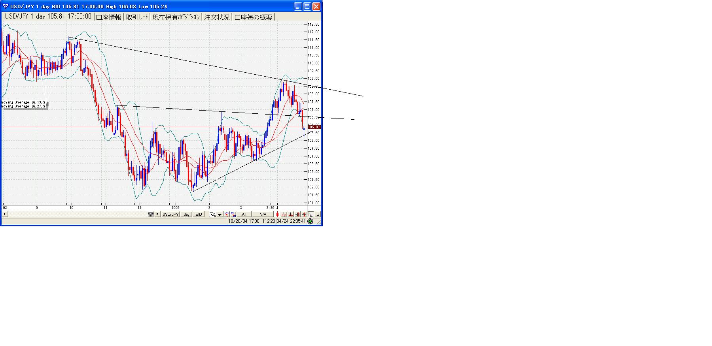Click the Q button in the toolbar
Viewport: 712px width, 346px height.
(318, 214)
